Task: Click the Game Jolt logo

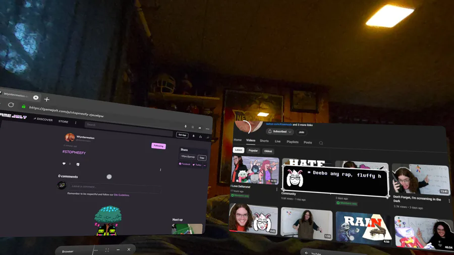Action: click(13, 116)
